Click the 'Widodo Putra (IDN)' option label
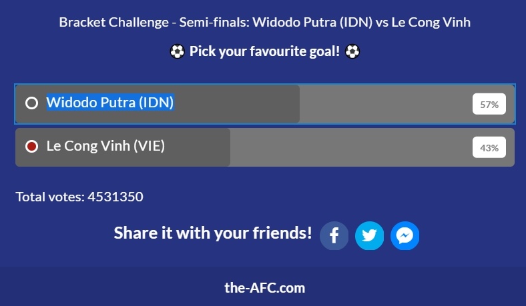This screenshot has height=306, width=526. click(x=110, y=103)
